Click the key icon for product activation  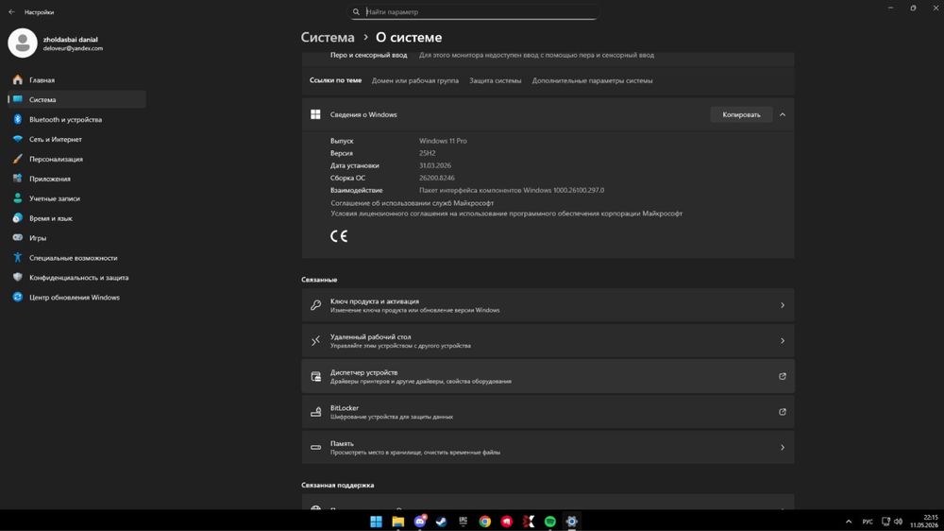(x=315, y=305)
